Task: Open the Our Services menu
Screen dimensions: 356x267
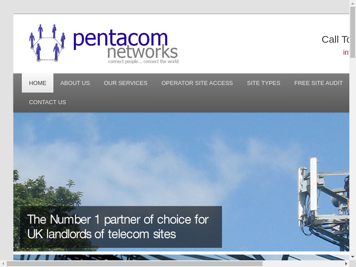Action: point(125,83)
